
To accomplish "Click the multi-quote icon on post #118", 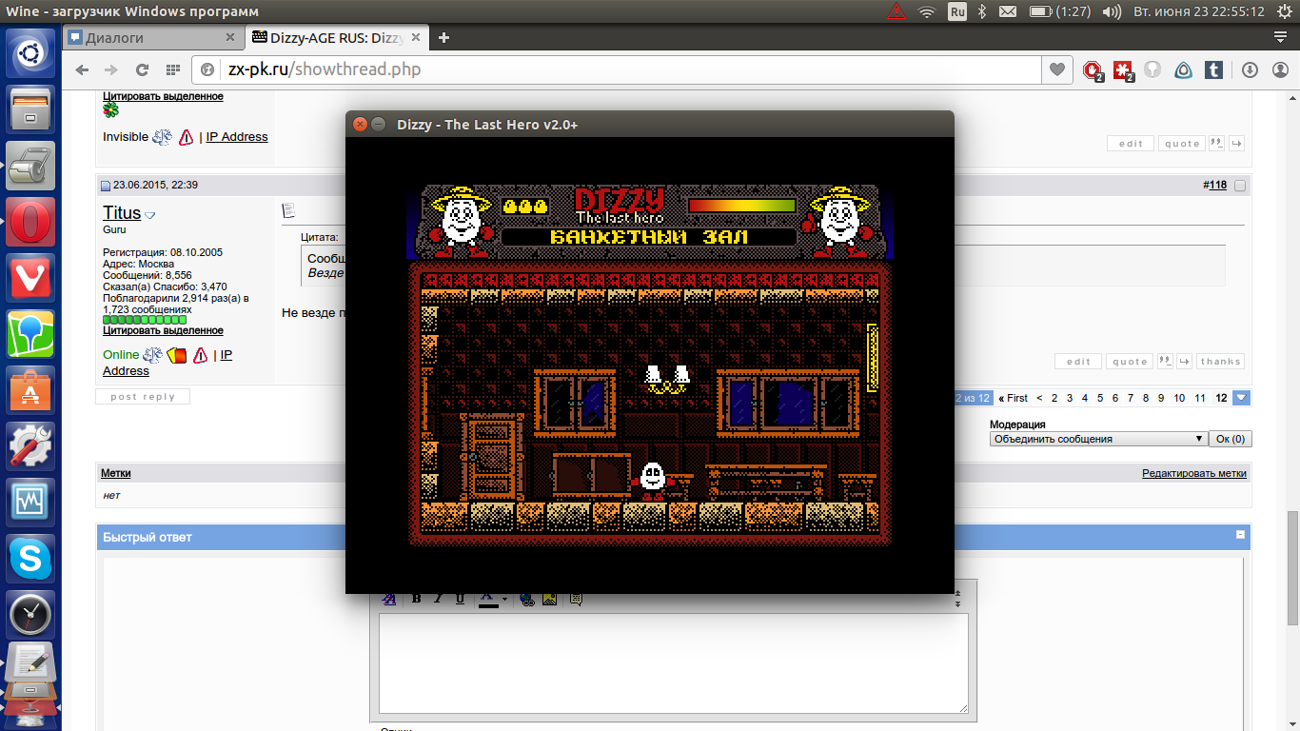I will coord(1164,362).
